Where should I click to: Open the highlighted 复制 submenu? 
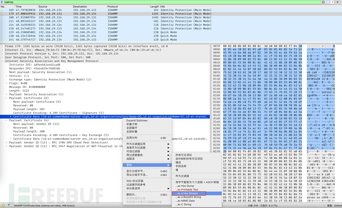click(x=147, y=165)
